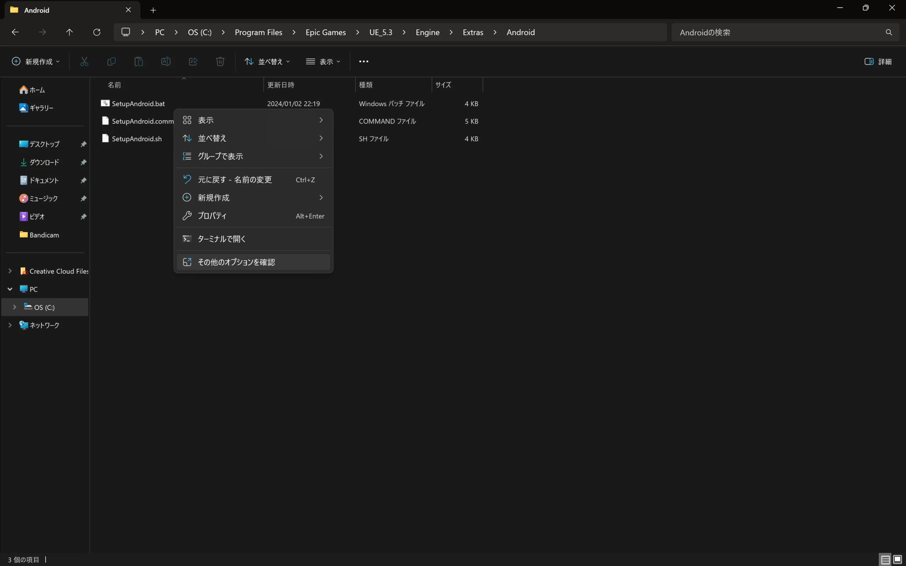Expand the OS (C:) tree node
The height and width of the screenshot is (566, 906).
point(15,307)
